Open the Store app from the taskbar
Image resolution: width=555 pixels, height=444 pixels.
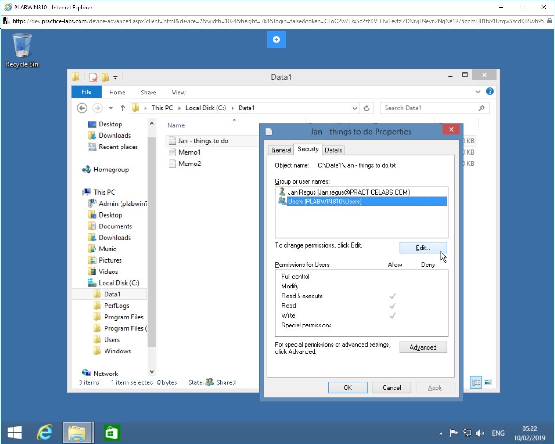pyautogui.click(x=112, y=433)
